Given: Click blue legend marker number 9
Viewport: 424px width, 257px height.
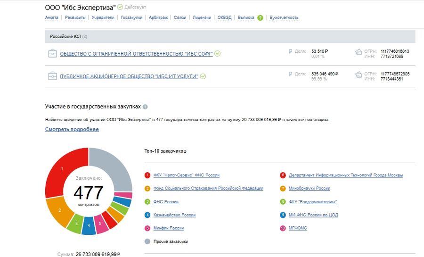Looking at the screenshot, I should [283, 215].
